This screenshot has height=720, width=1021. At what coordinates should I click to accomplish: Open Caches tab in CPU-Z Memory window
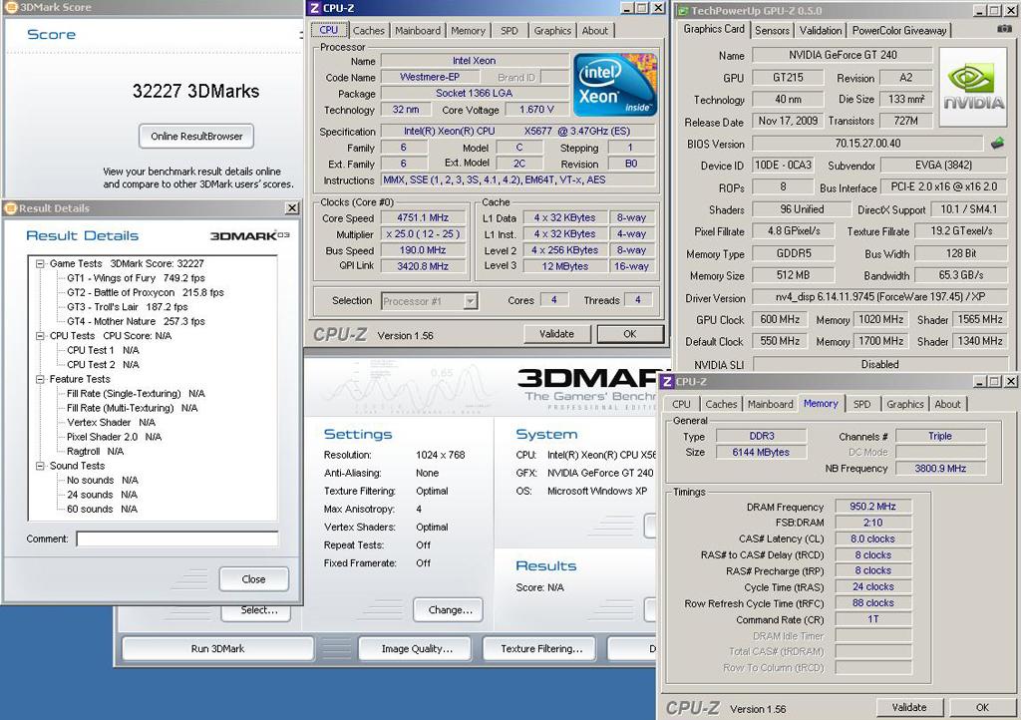[x=721, y=404]
